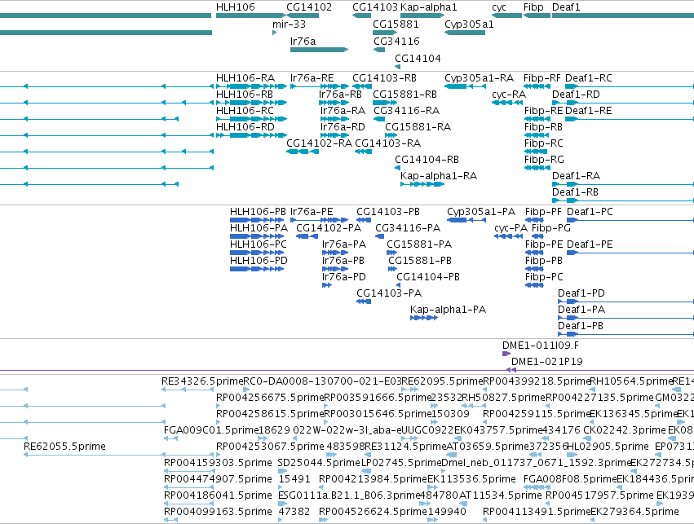
Task: Select the RP004113491.5prime EST label
Action: click(x=537, y=512)
